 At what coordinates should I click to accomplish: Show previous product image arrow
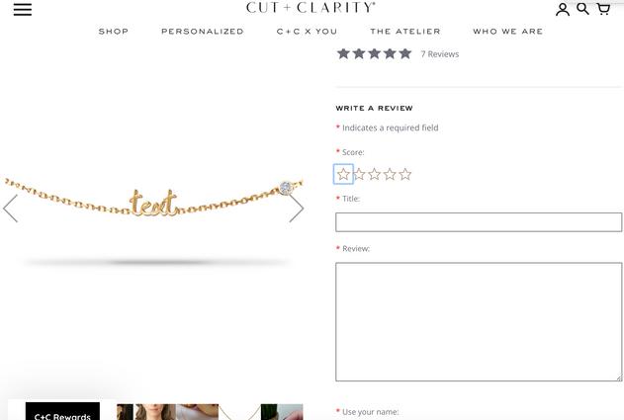[10, 209]
